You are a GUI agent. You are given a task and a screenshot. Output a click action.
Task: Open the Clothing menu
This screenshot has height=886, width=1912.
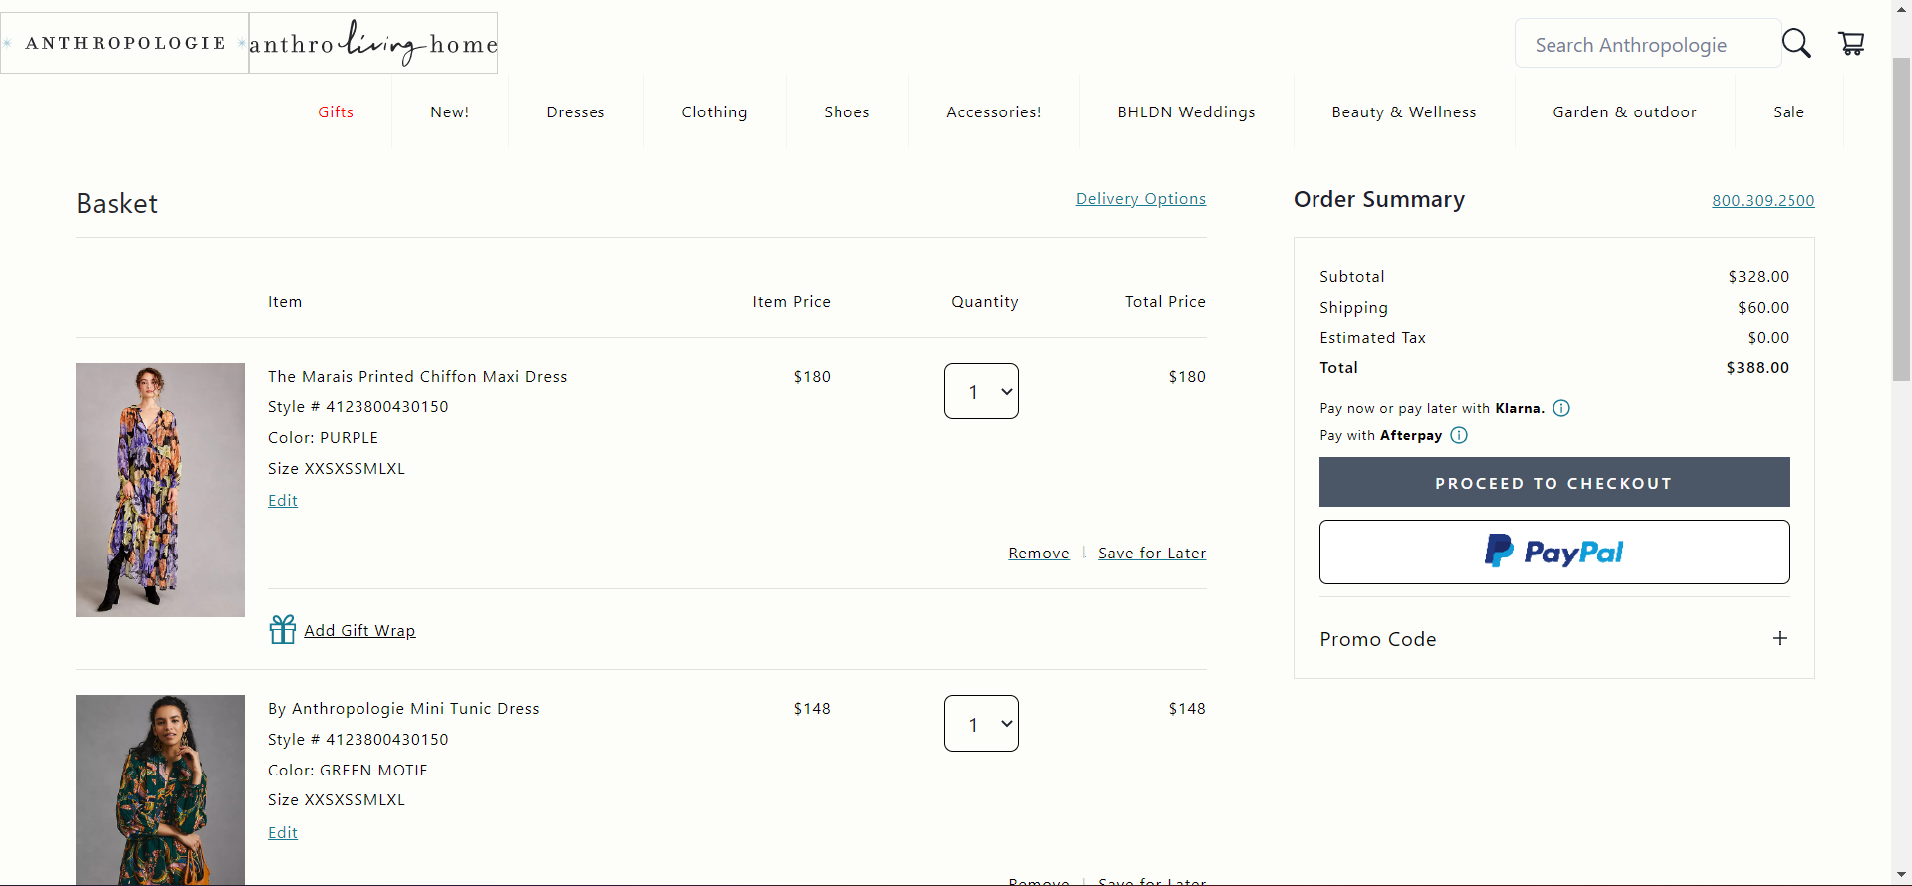click(714, 112)
